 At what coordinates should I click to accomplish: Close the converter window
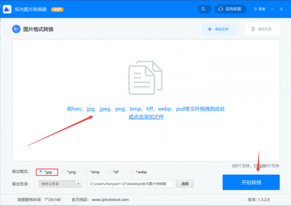coord(281,9)
